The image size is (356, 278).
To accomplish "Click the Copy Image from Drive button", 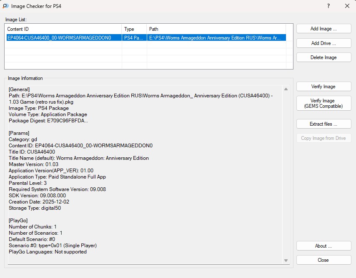I will pos(323,138).
